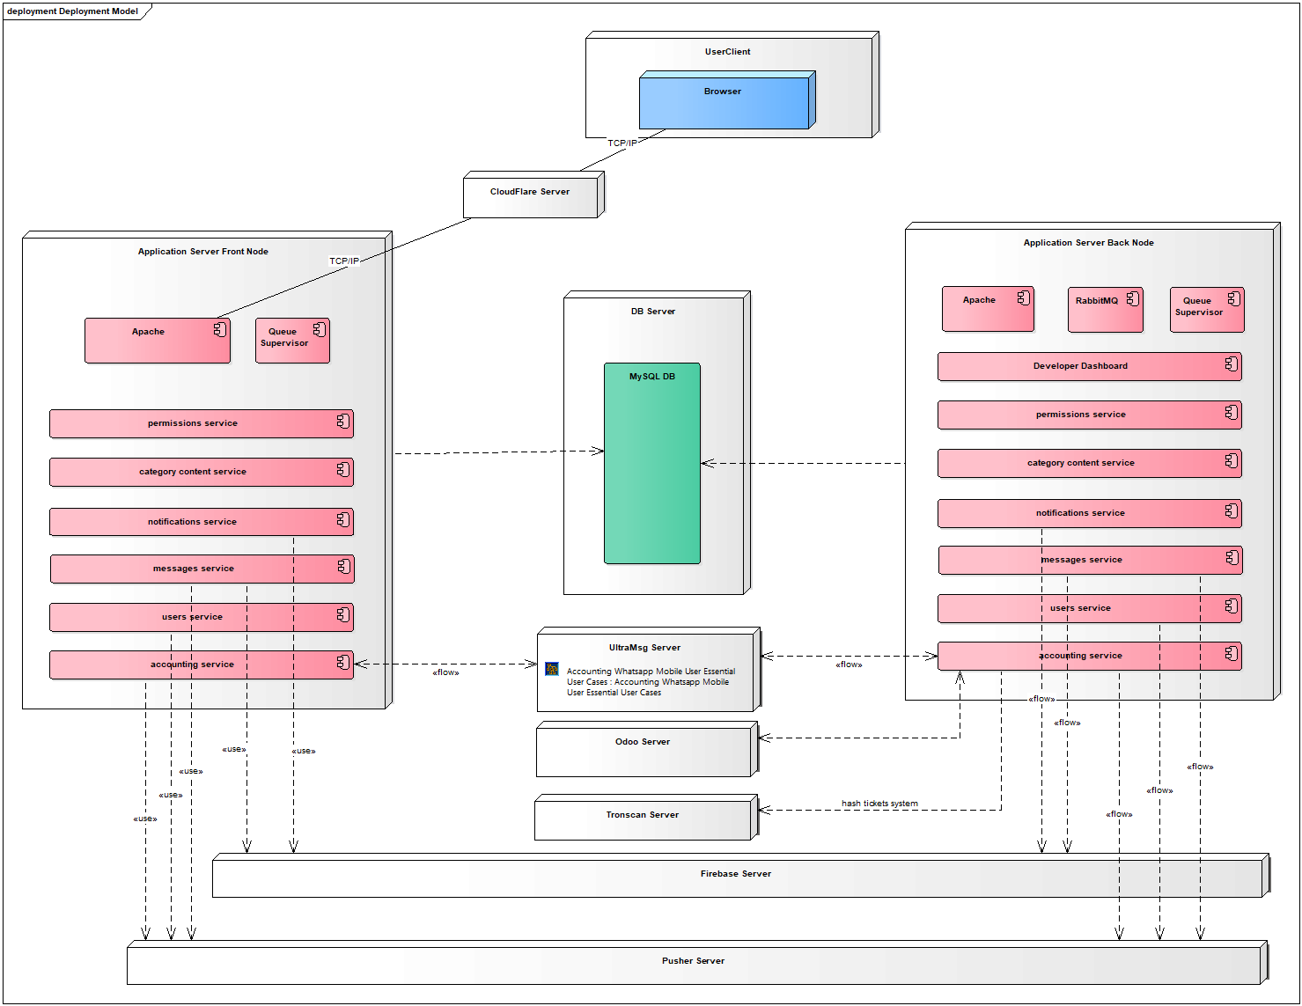Select the green MySQL DB component

(x=651, y=466)
